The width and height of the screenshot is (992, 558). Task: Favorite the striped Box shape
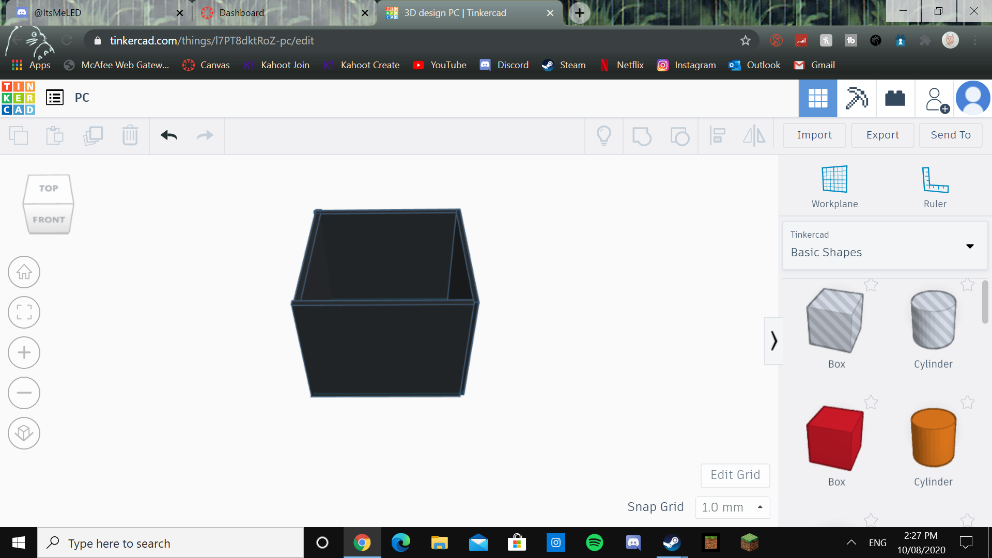coord(871,285)
